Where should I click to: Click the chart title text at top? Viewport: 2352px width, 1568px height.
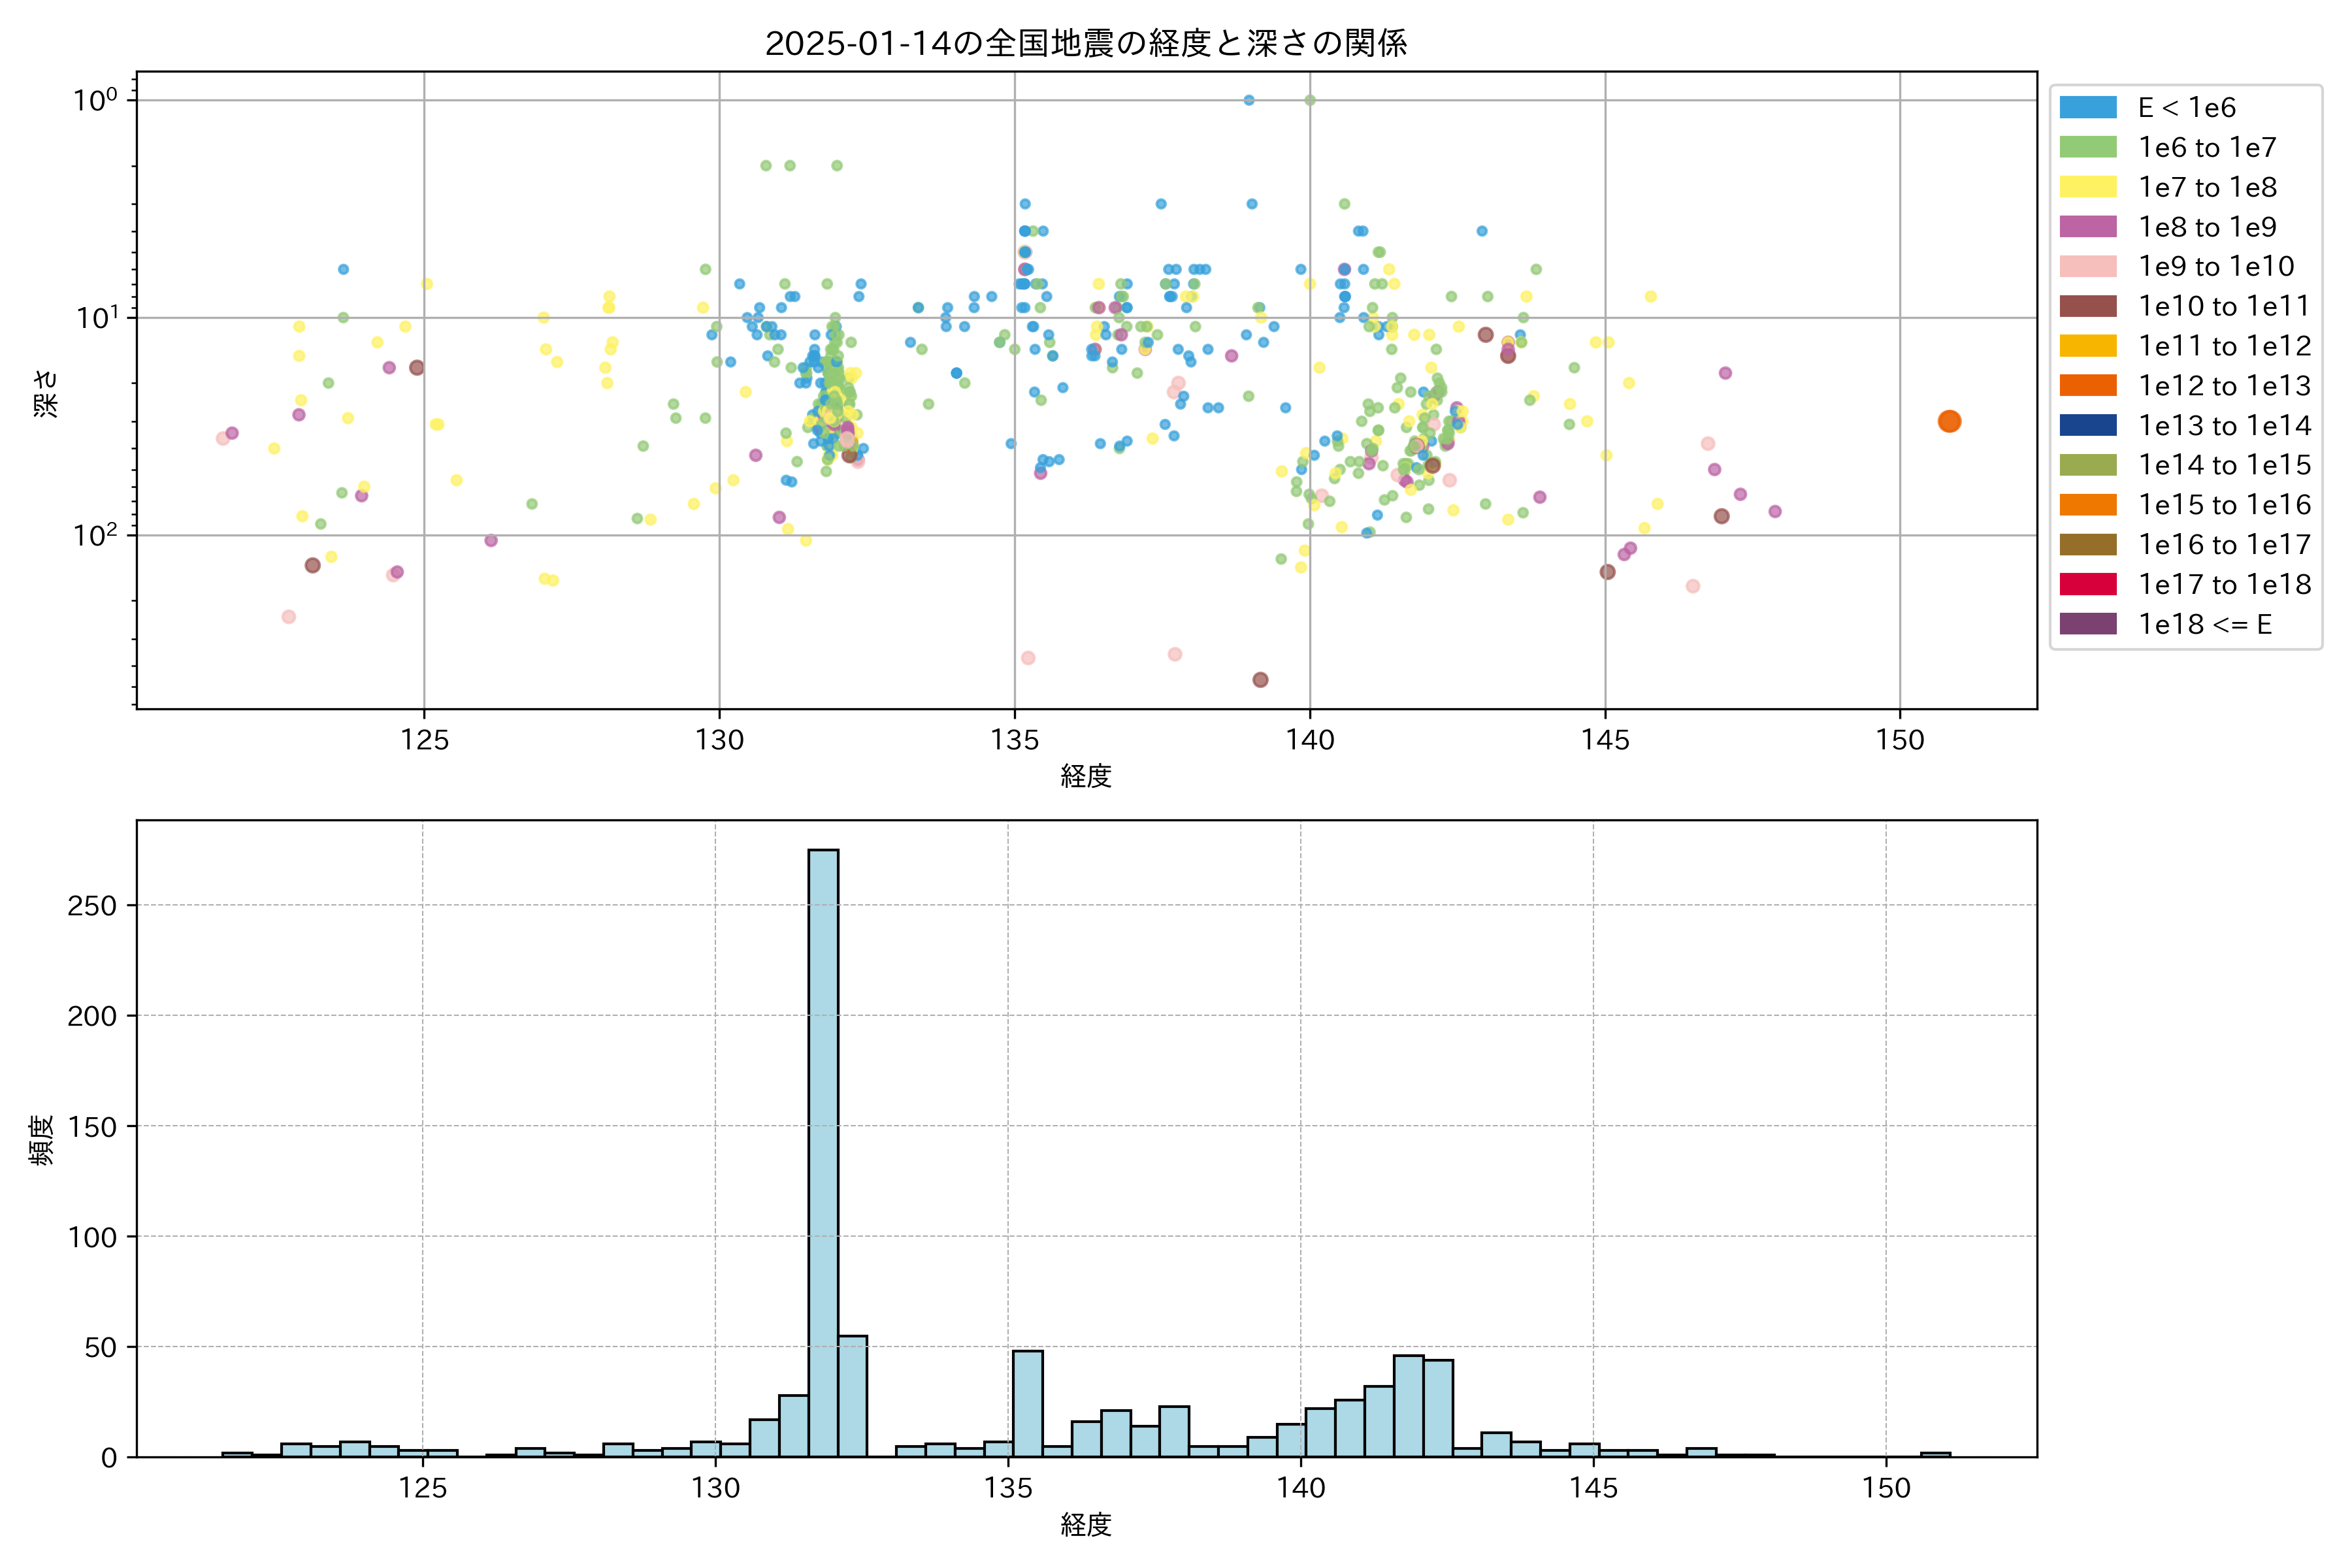coord(1086,43)
